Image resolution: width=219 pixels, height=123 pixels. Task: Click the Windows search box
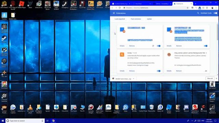(25, 121)
